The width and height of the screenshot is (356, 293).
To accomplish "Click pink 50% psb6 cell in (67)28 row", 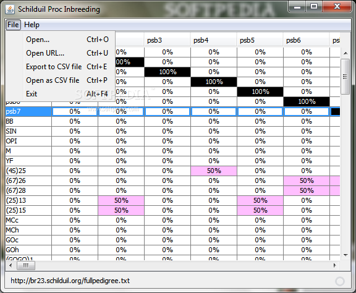I will click(307, 190).
